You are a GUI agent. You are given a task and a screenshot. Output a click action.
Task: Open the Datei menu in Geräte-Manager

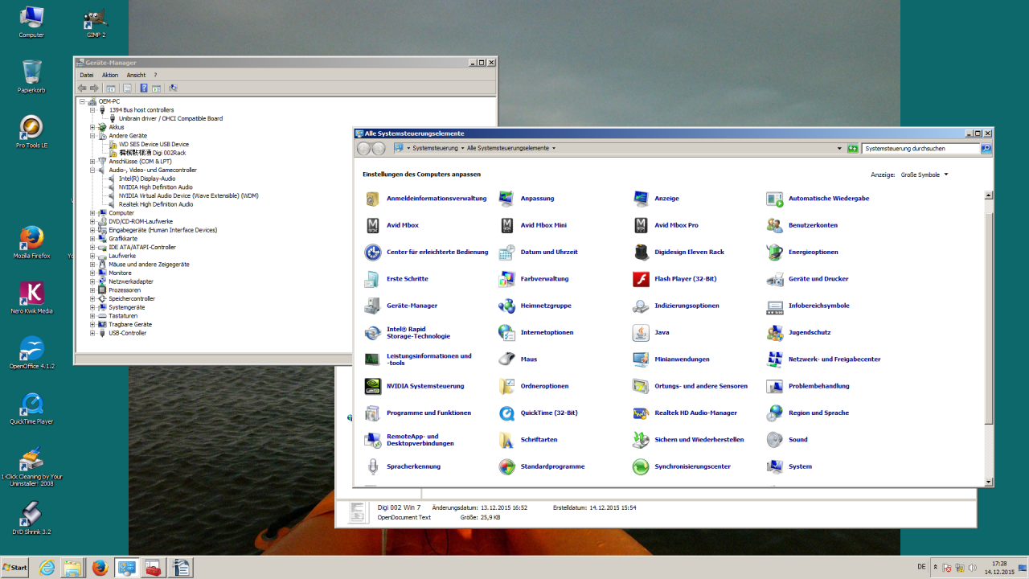click(87, 75)
